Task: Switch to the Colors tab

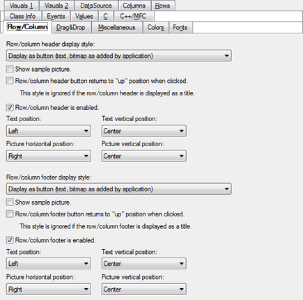Action: point(155,27)
